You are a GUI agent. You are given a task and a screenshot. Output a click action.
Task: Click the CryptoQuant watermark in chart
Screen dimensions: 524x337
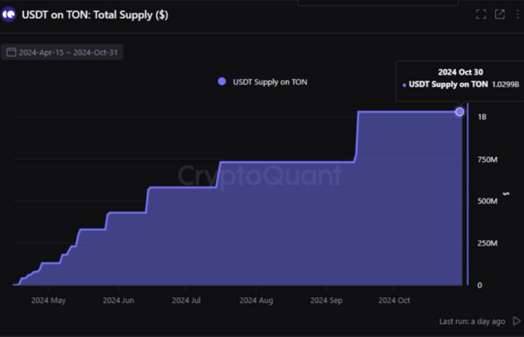point(260,176)
